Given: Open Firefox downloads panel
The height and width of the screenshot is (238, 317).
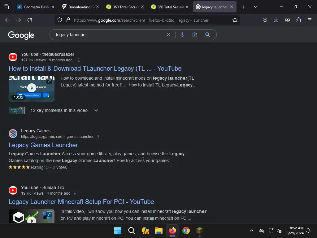Looking at the screenshot, I should pos(276,20).
